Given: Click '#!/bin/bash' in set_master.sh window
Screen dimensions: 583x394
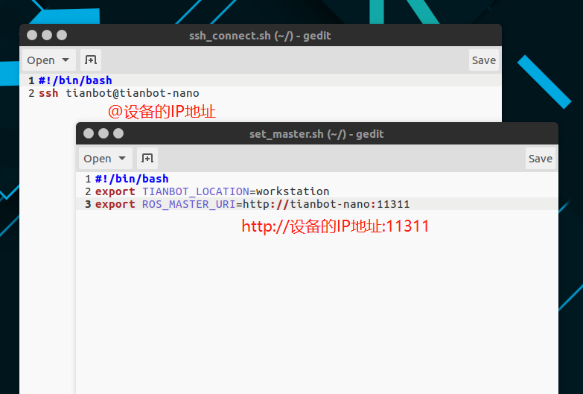Looking at the screenshot, I should click(132, 179).
